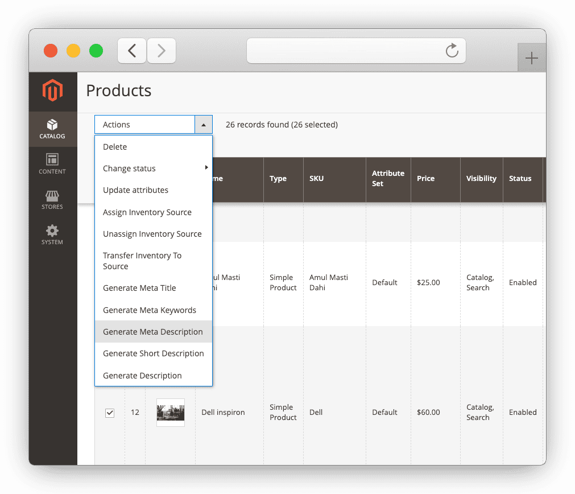
Task: Select Assign Inventory Source action
Action: point(147,212)
